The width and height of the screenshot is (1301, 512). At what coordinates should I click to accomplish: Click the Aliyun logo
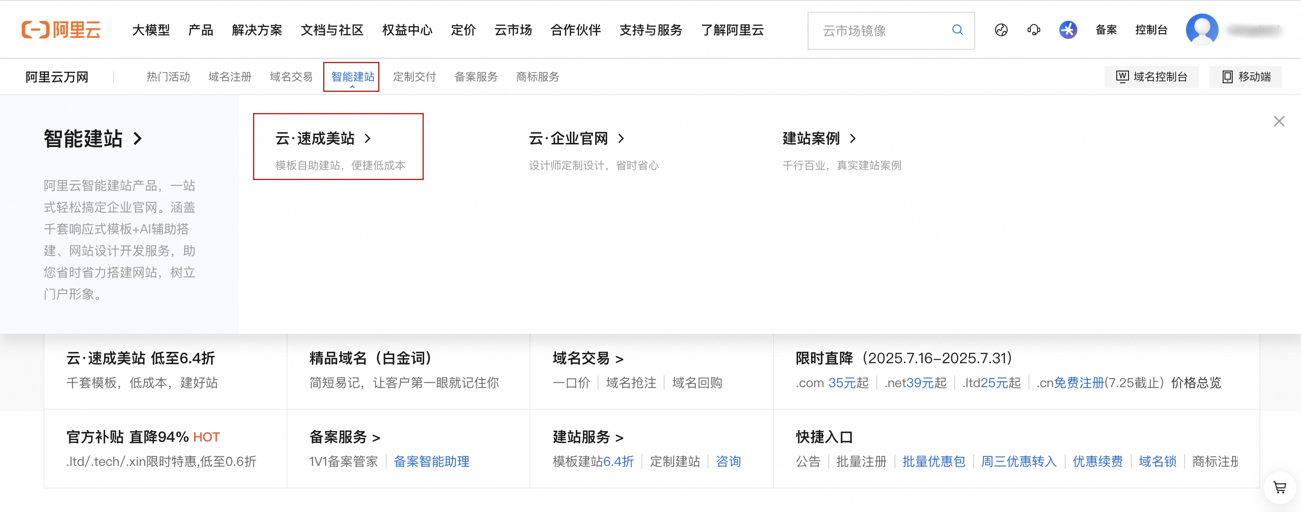tap(61, 30)
